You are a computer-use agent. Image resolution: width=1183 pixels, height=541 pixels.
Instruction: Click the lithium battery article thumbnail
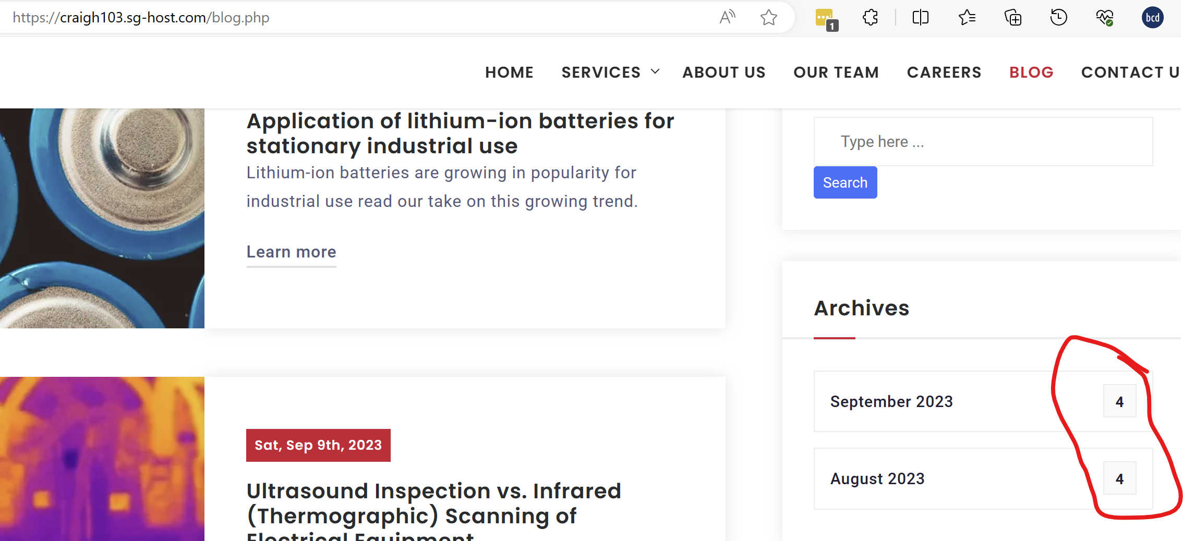[102, 218]
